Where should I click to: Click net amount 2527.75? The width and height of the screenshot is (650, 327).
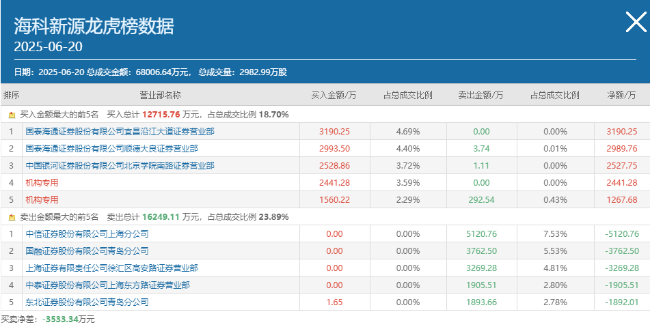(x=622, y=166)
